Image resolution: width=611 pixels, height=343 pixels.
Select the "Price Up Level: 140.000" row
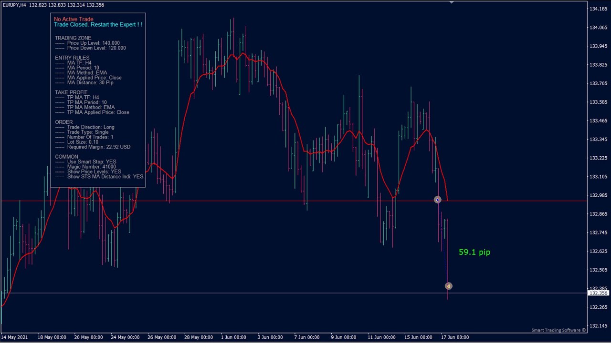[x=87, y=43]
